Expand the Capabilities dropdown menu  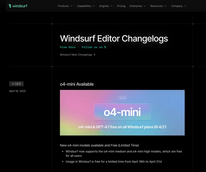point(86,6)
